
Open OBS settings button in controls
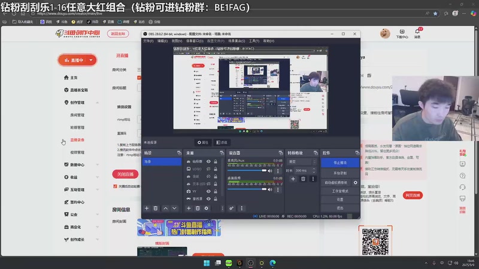(340, 200)
